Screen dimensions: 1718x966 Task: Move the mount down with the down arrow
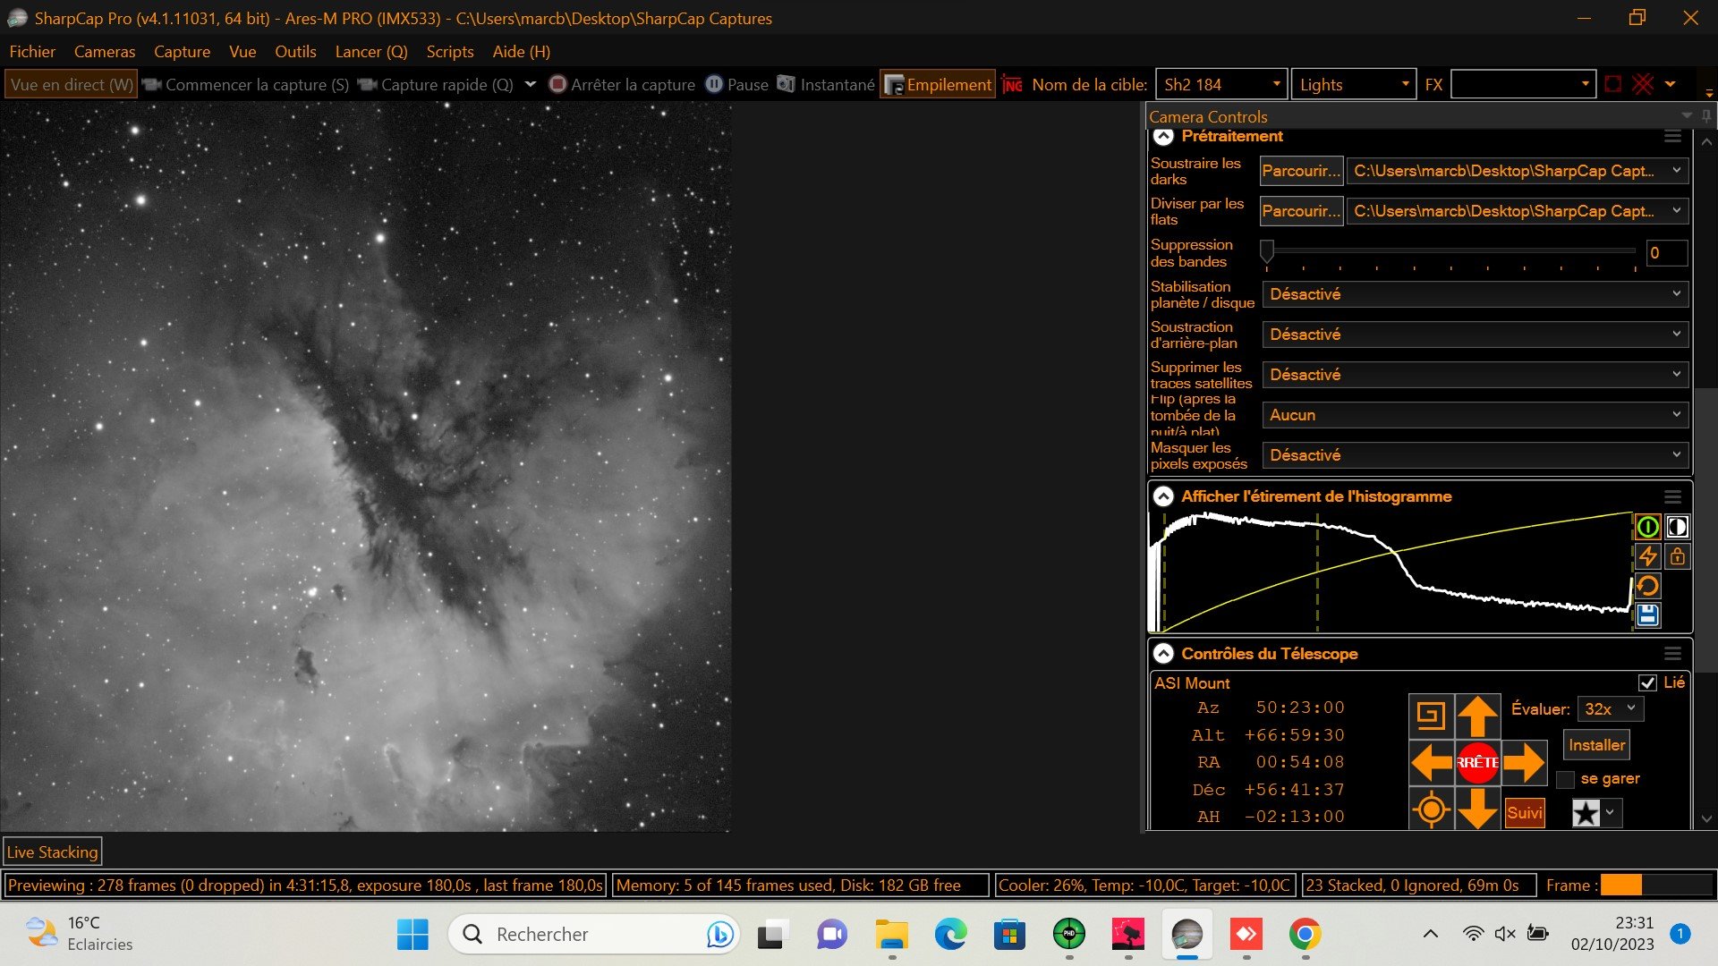[x=1477, y=809]
